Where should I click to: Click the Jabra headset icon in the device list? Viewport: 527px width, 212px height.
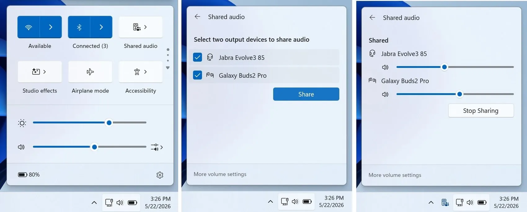210,57
